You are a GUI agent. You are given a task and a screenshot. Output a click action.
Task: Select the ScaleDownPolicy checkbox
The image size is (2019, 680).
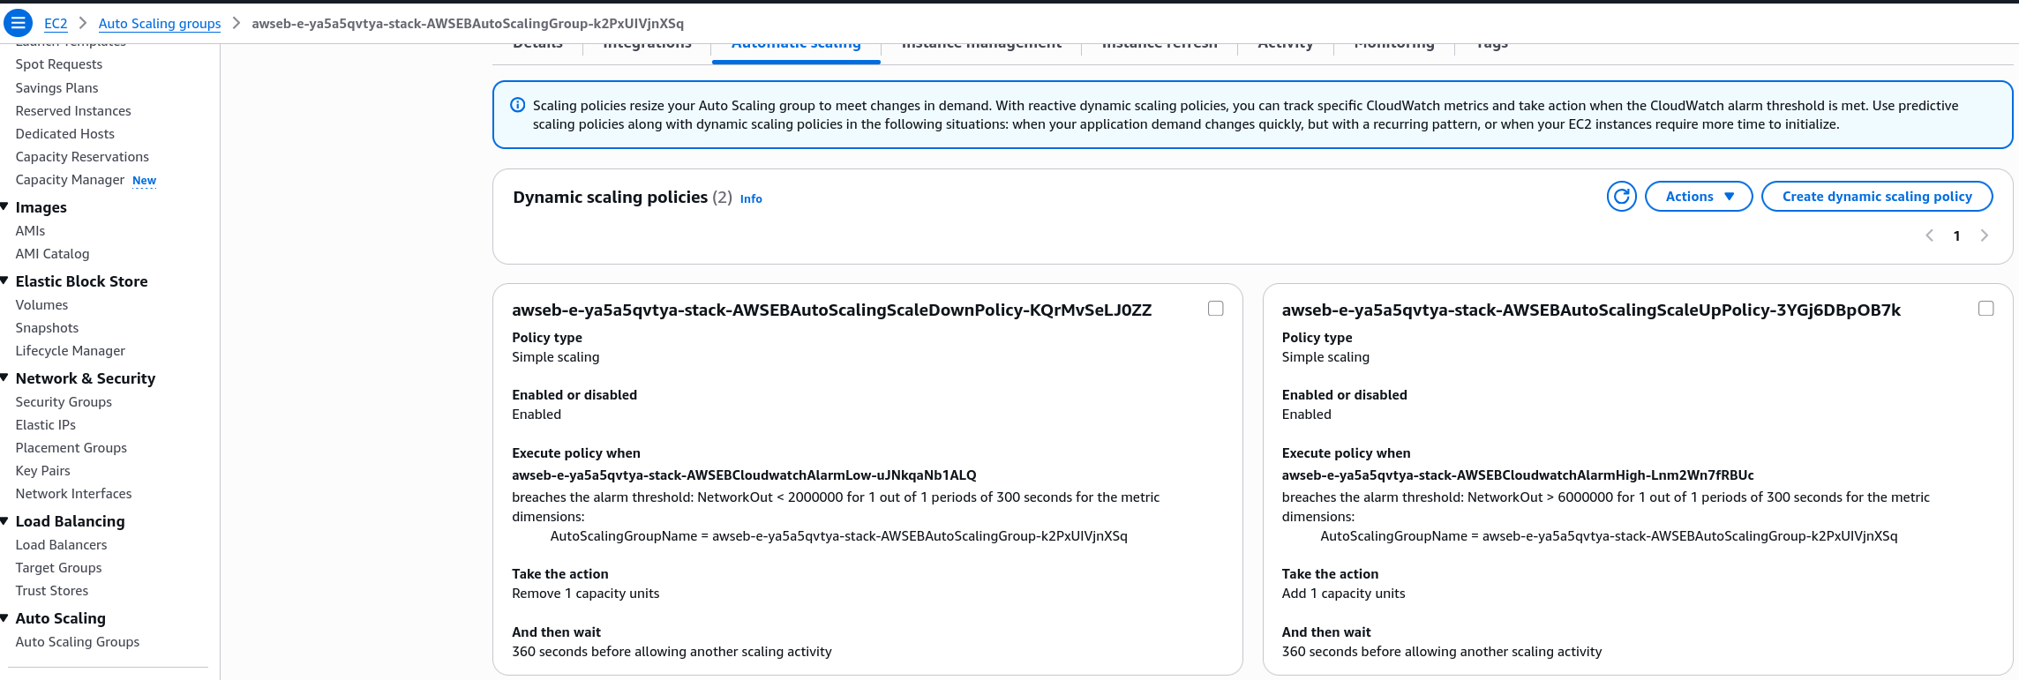click(x=1216, y=309)
